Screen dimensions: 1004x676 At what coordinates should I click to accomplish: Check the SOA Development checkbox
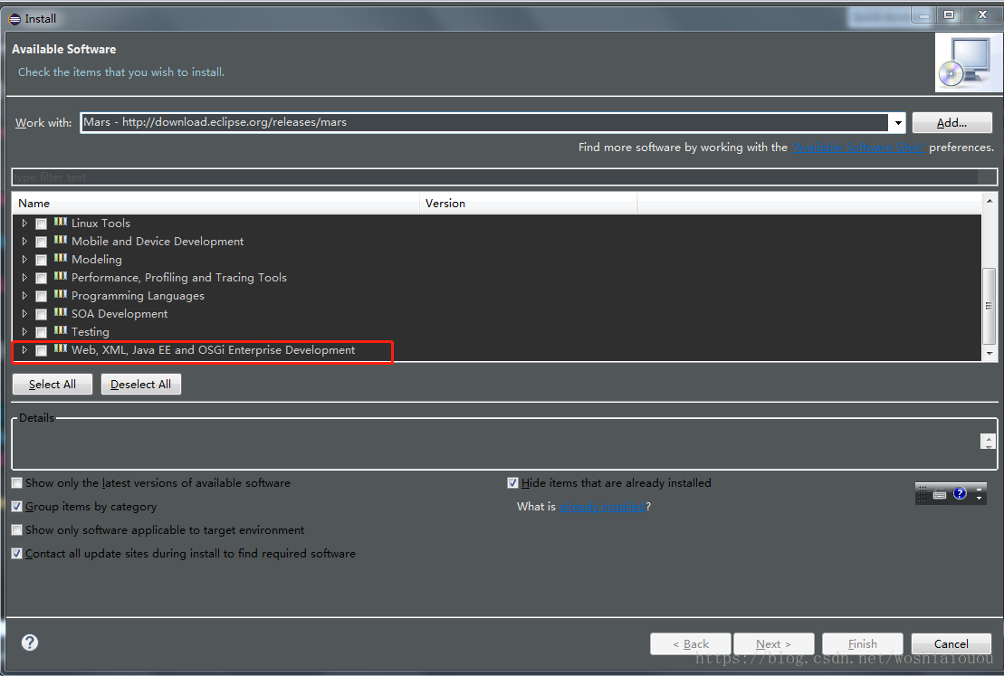click(x=41, y=314)
